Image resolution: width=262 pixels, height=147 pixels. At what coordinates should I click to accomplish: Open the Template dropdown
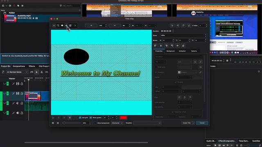[147, 123]
